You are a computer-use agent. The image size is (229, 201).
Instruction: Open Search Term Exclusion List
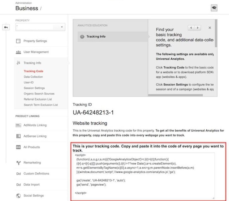point(41,105)
